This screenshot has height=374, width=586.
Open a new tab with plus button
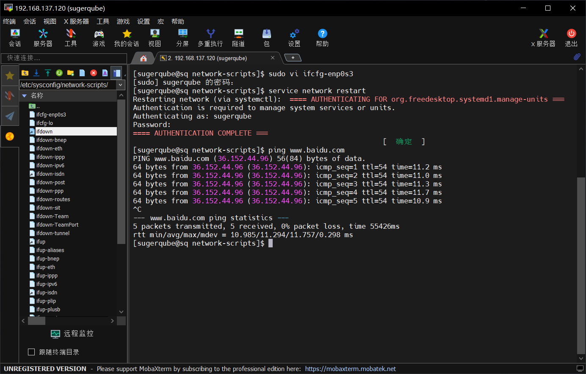pyautogui.click(x=293, y=58)
